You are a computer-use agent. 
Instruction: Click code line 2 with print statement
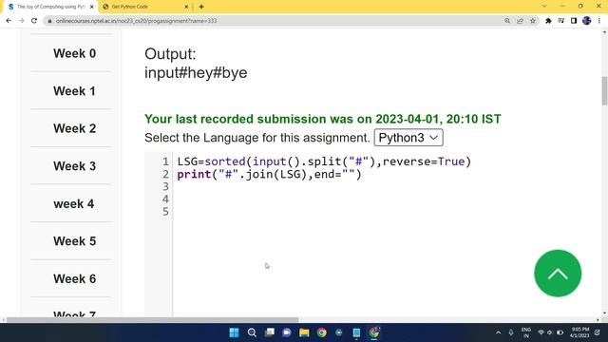pyautogui.click(x=269, y=174)
